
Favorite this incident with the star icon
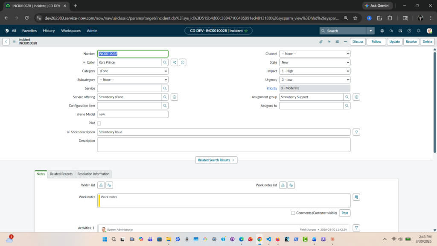click(x=246, y=31)
